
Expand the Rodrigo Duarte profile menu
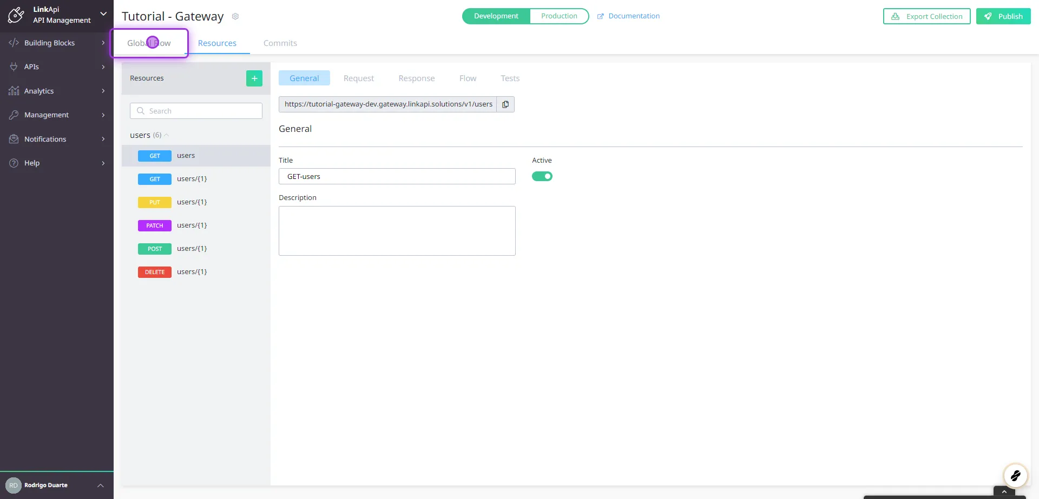pyautogui.click(x=100, y=485)
